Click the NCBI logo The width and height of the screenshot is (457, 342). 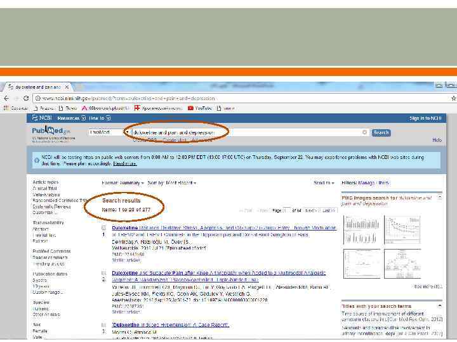pyautogui.click(x=42, y=118)
